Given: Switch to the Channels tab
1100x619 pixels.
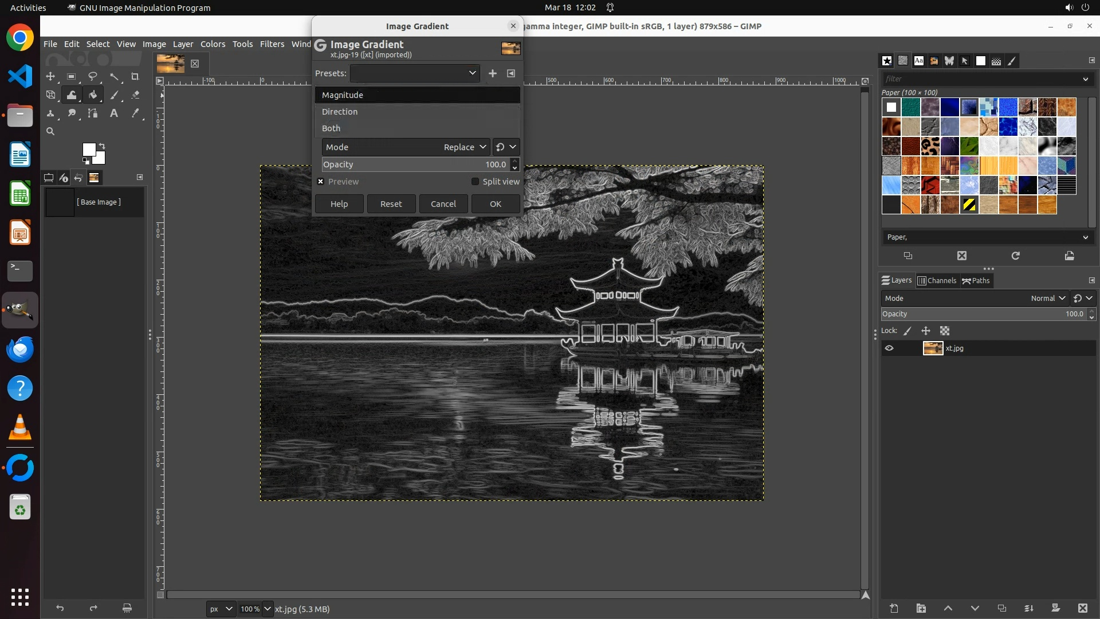Looking at the screenshot, I should pyautogui.click(x=937, y=281).
